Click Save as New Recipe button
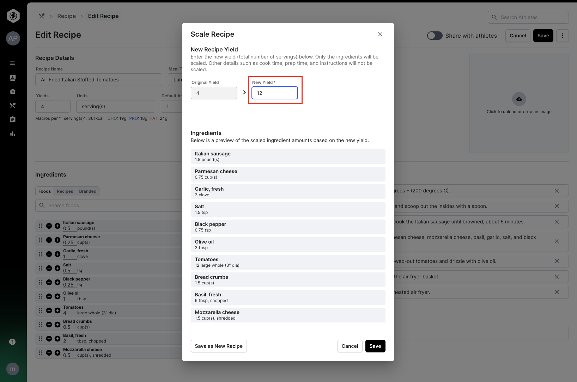The image size is (577, 382). [219, 346]
